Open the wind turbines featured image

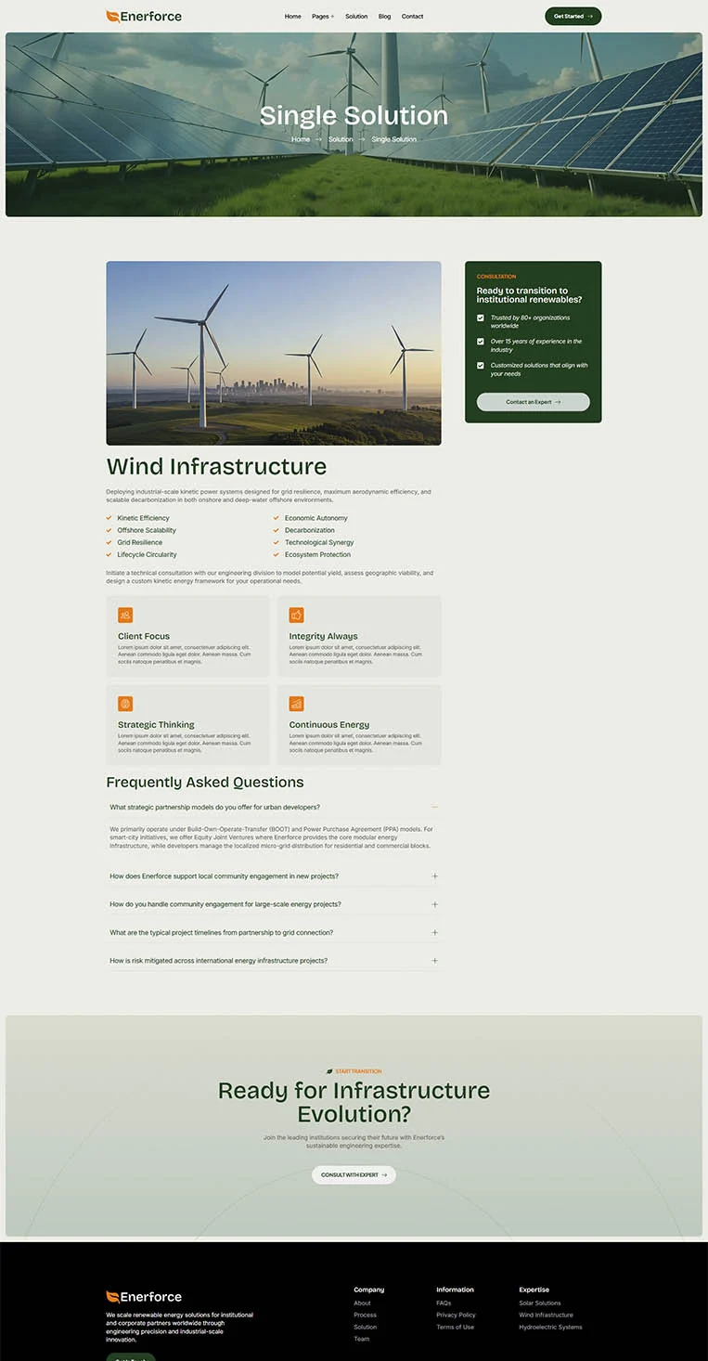click(274, 353)
